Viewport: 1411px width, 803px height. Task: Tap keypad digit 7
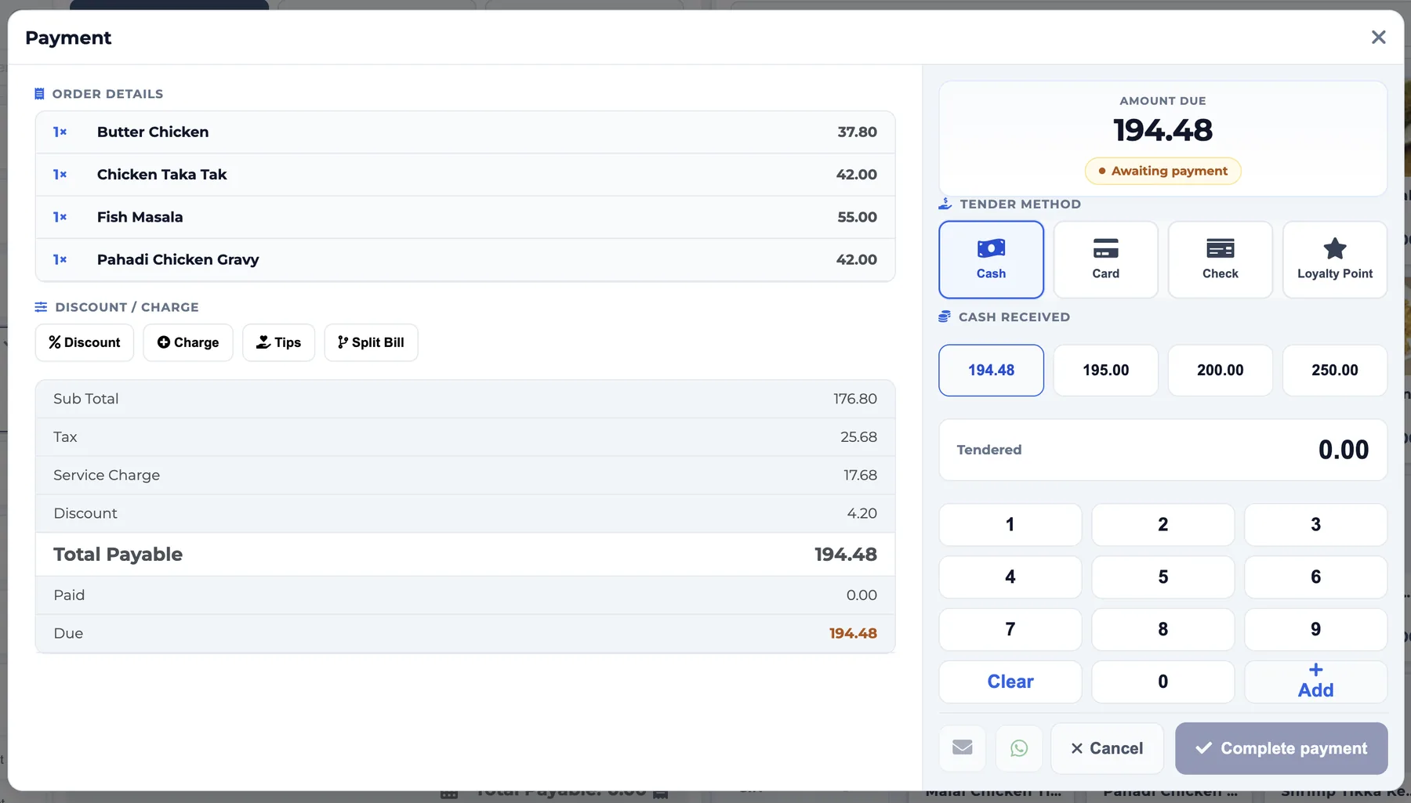click(1010, 629)
